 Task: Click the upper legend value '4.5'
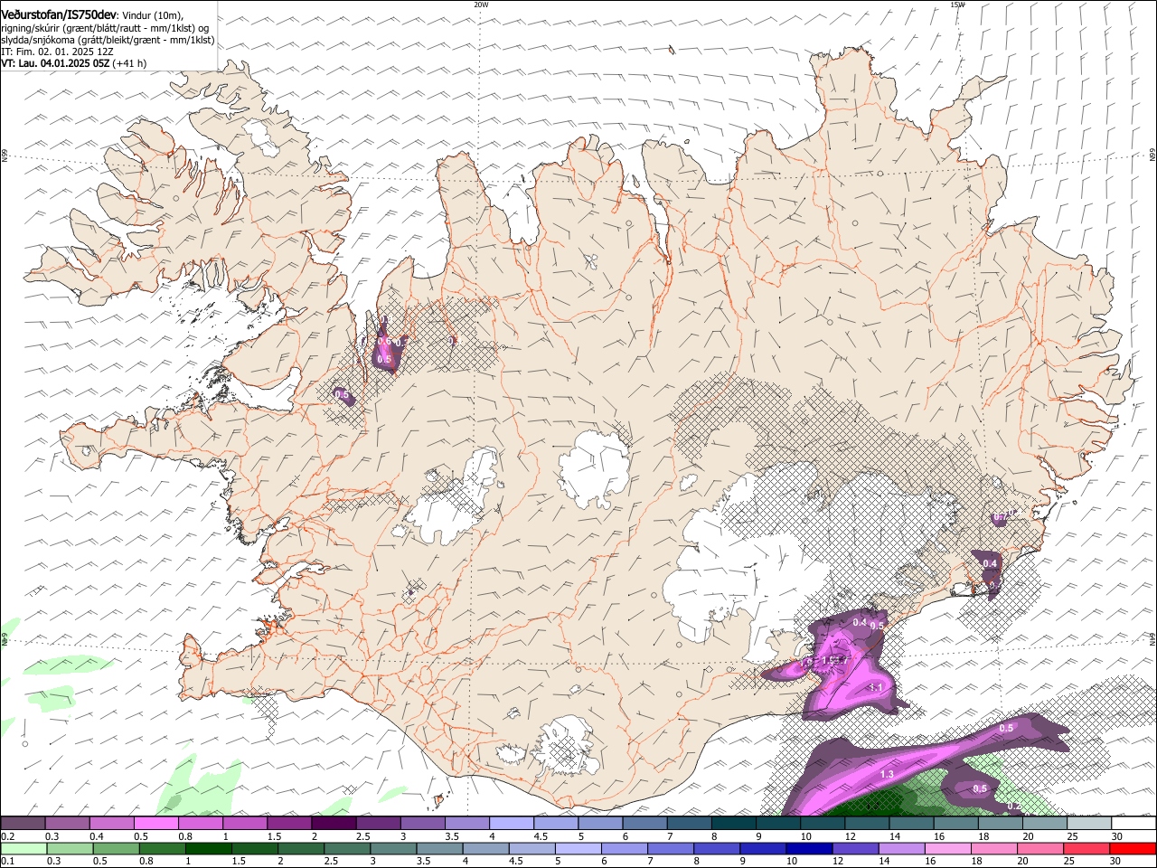click(540, 836)
